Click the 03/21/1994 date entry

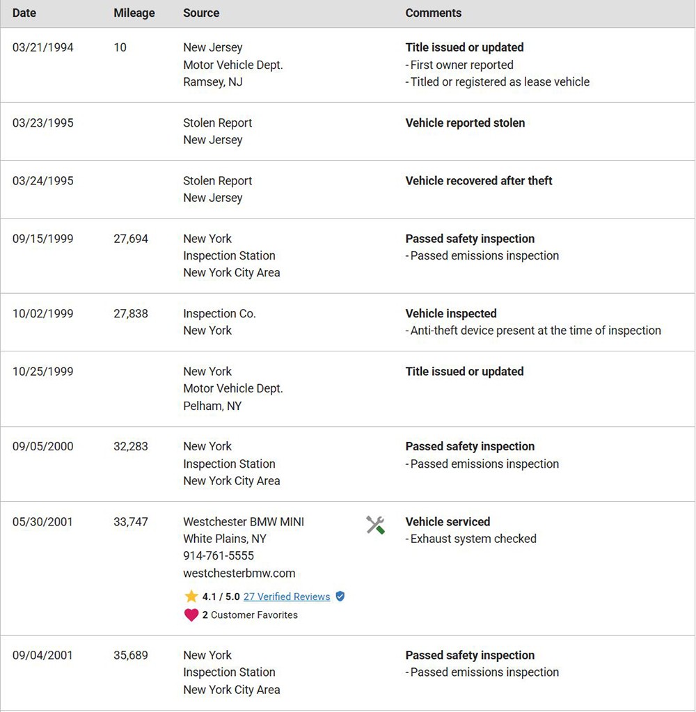42,47
